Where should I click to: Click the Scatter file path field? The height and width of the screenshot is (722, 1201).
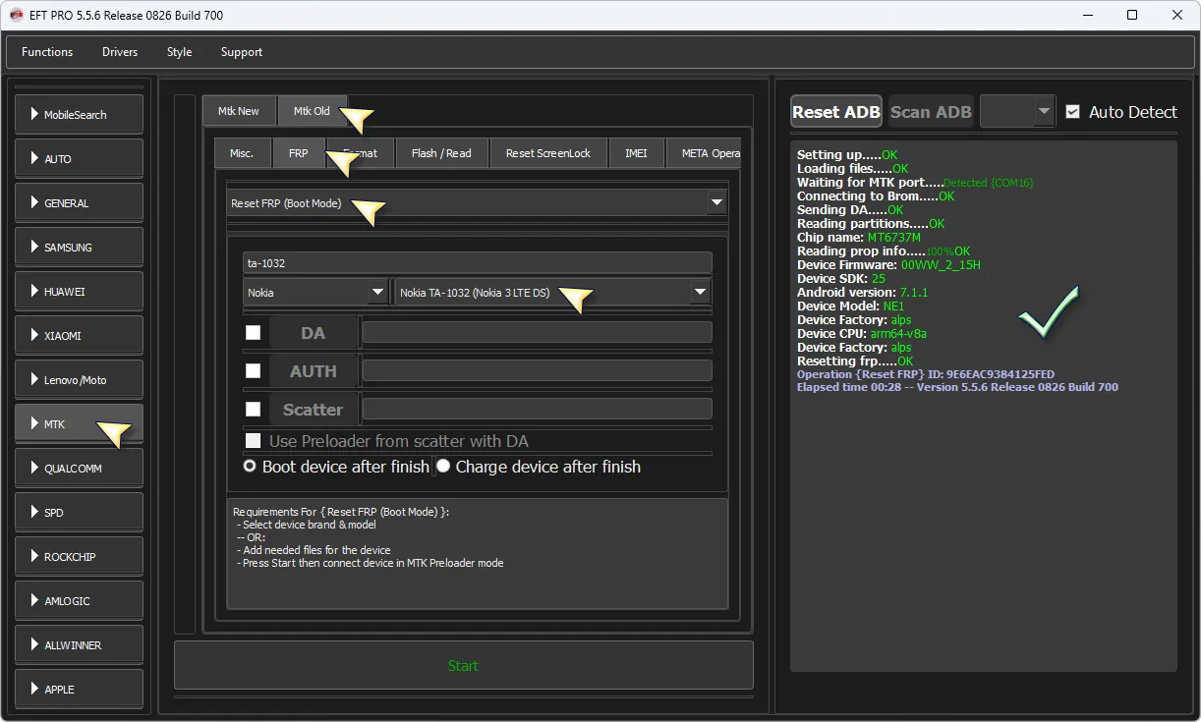pos(538,409)
